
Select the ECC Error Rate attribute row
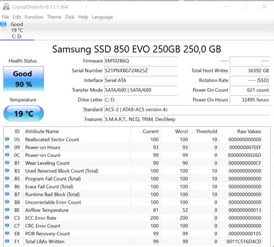pos(137,218)
